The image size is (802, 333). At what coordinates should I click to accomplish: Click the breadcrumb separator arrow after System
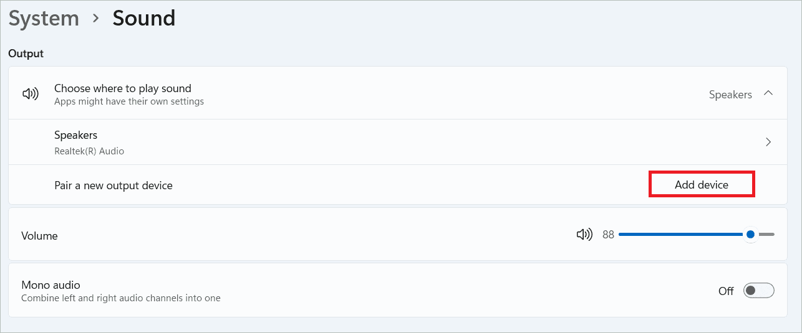[96, 18]
